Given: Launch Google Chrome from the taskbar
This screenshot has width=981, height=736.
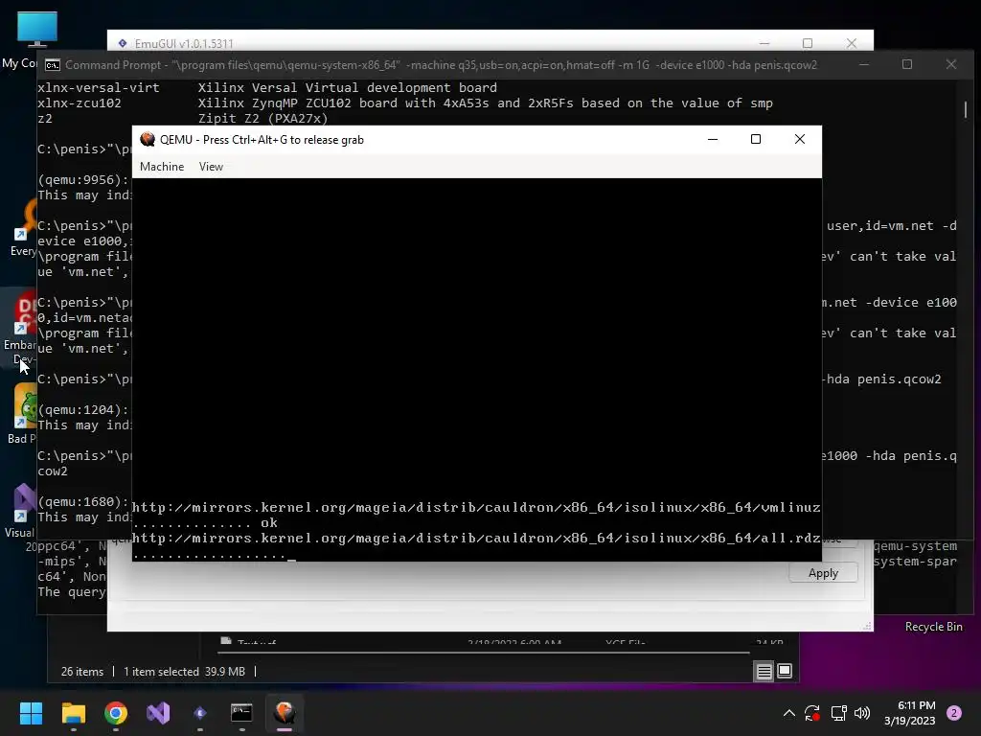Looking at the screenshot, I should tap(116, 713).
